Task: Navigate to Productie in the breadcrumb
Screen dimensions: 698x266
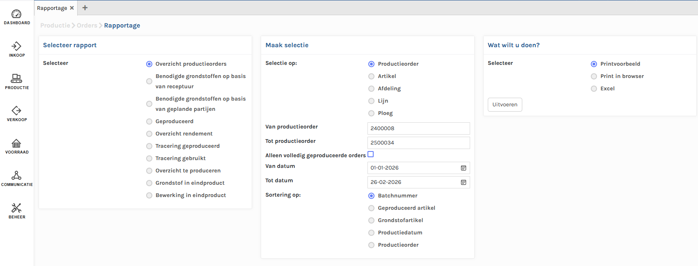Action: coord(55,25)
